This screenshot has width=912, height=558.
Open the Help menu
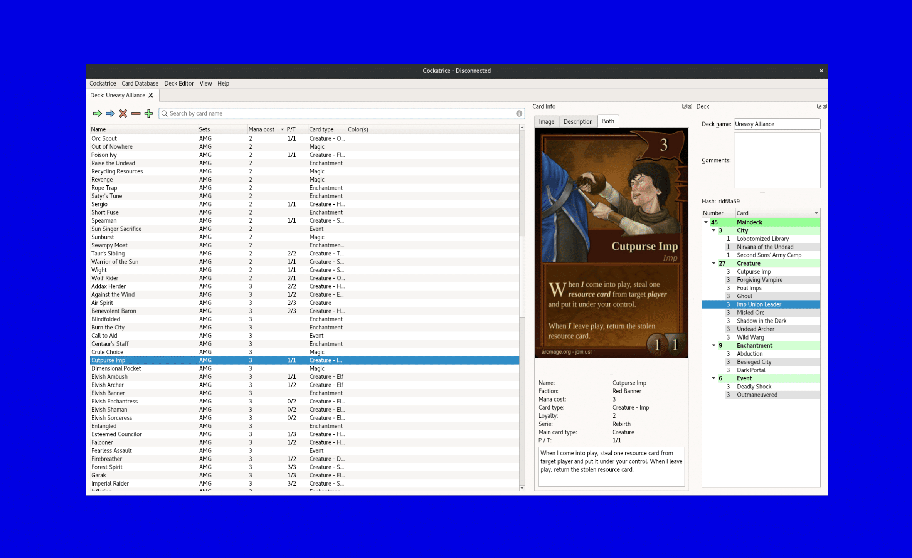(223, 83)
